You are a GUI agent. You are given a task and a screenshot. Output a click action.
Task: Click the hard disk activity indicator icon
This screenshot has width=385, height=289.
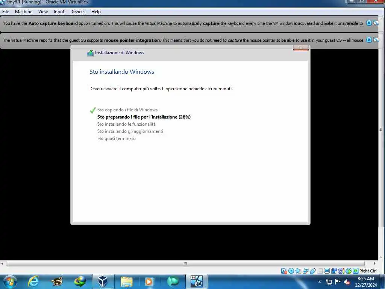coord(284,271)
